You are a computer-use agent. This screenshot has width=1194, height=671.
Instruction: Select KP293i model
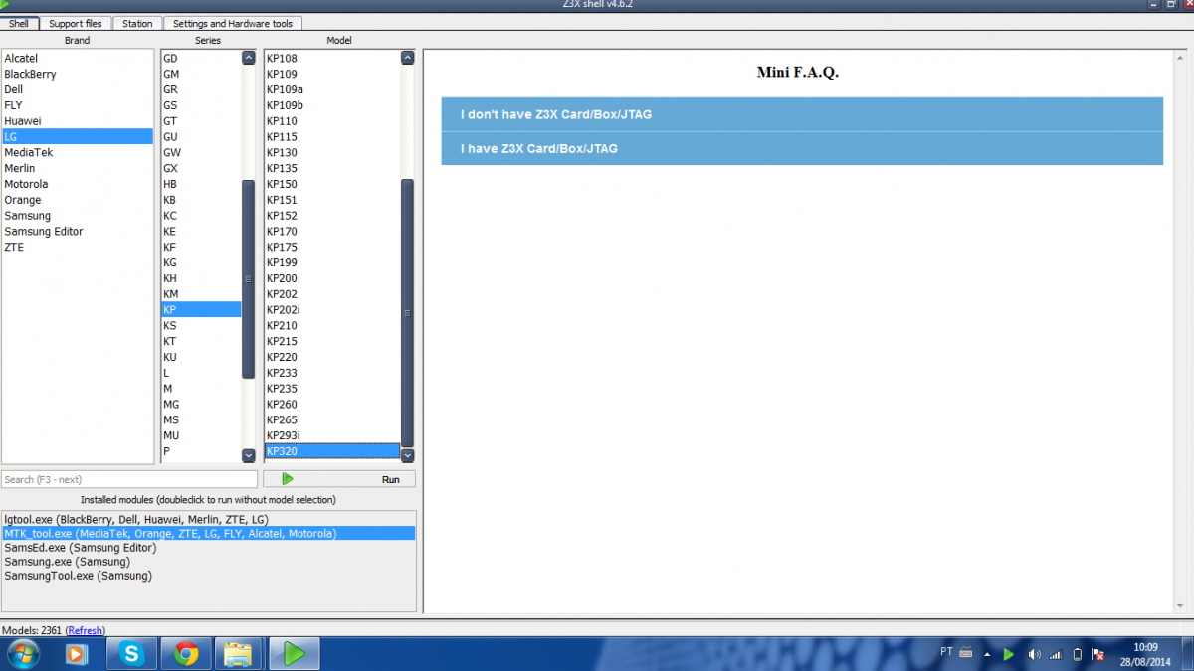pyautogui.click(x=332, y=435)
